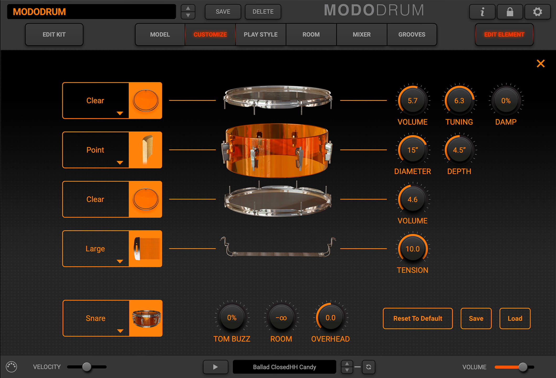Click the snare wires icon beside Large
The image size is (556, 378).
(x=146, y=248)
